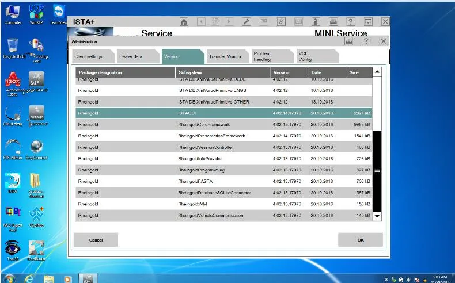Click the ISTA+ home icon
This screenshot has width=455, height=283.
[x=184, y=22]
